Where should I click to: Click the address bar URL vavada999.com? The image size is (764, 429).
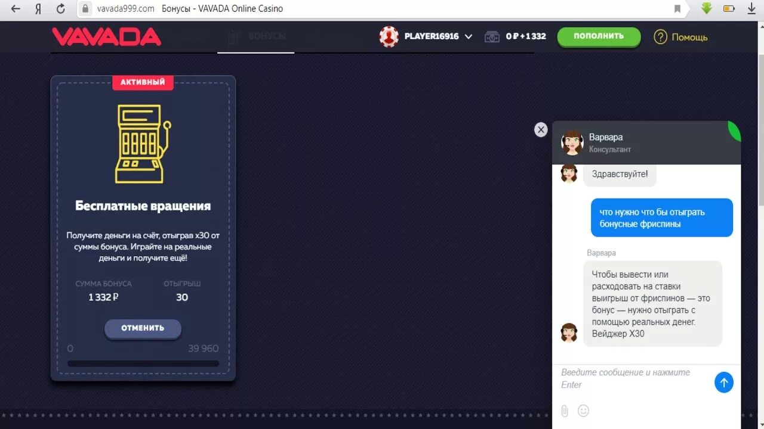[x=126, y=9]
